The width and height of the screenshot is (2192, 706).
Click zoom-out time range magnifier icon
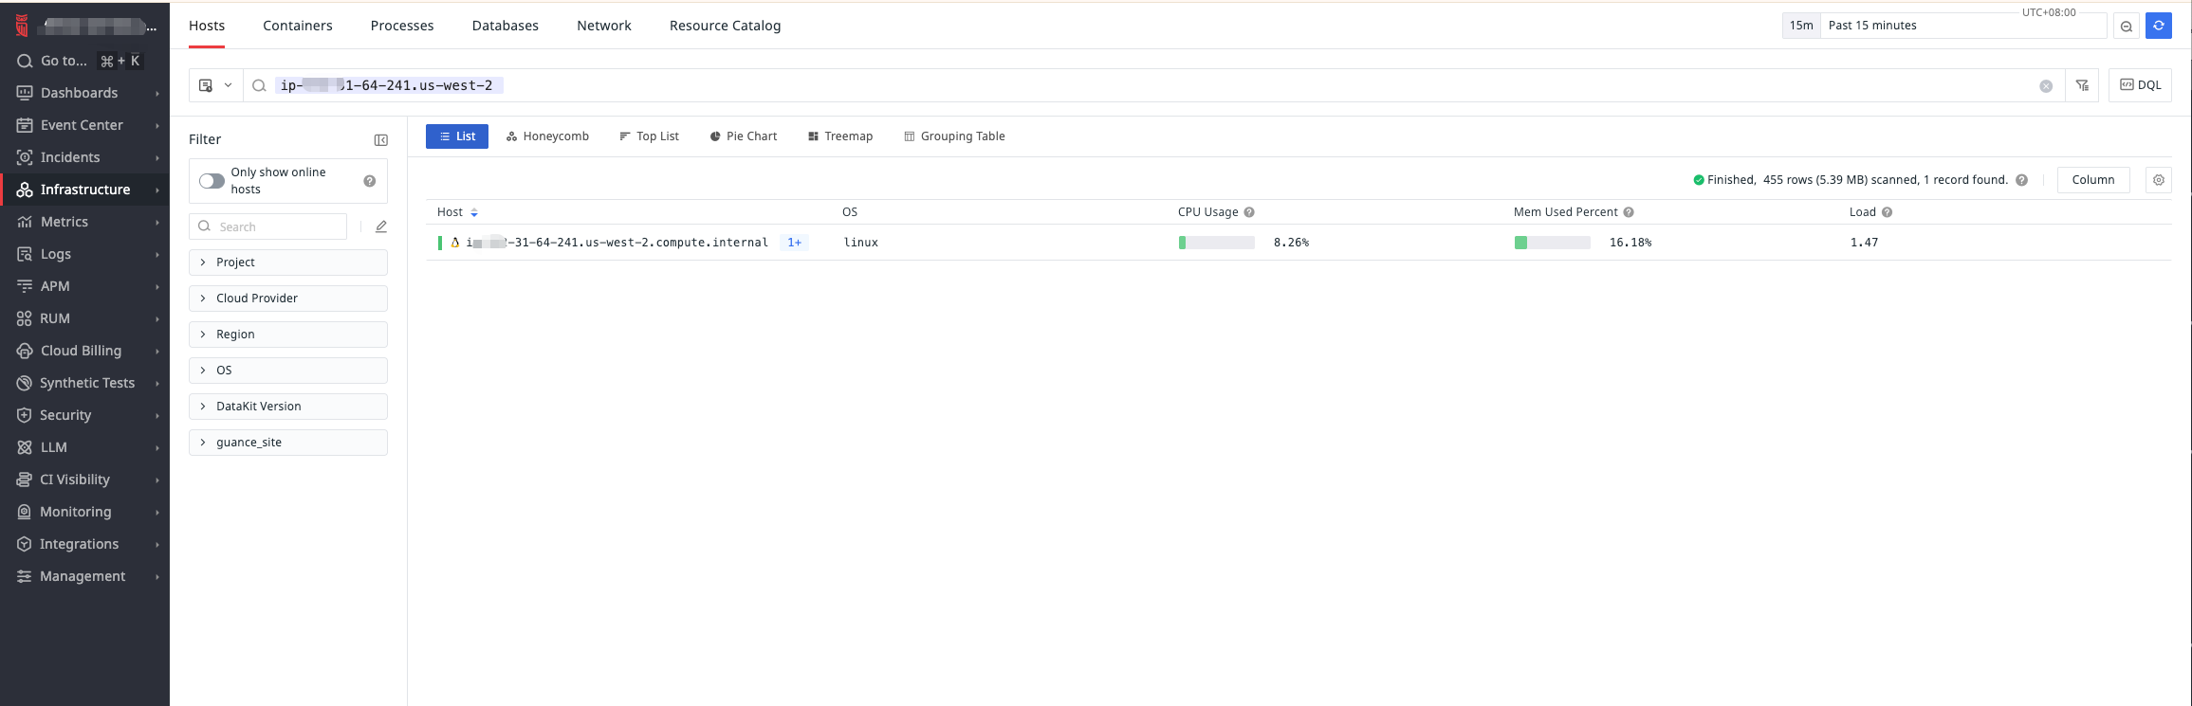2127,27
